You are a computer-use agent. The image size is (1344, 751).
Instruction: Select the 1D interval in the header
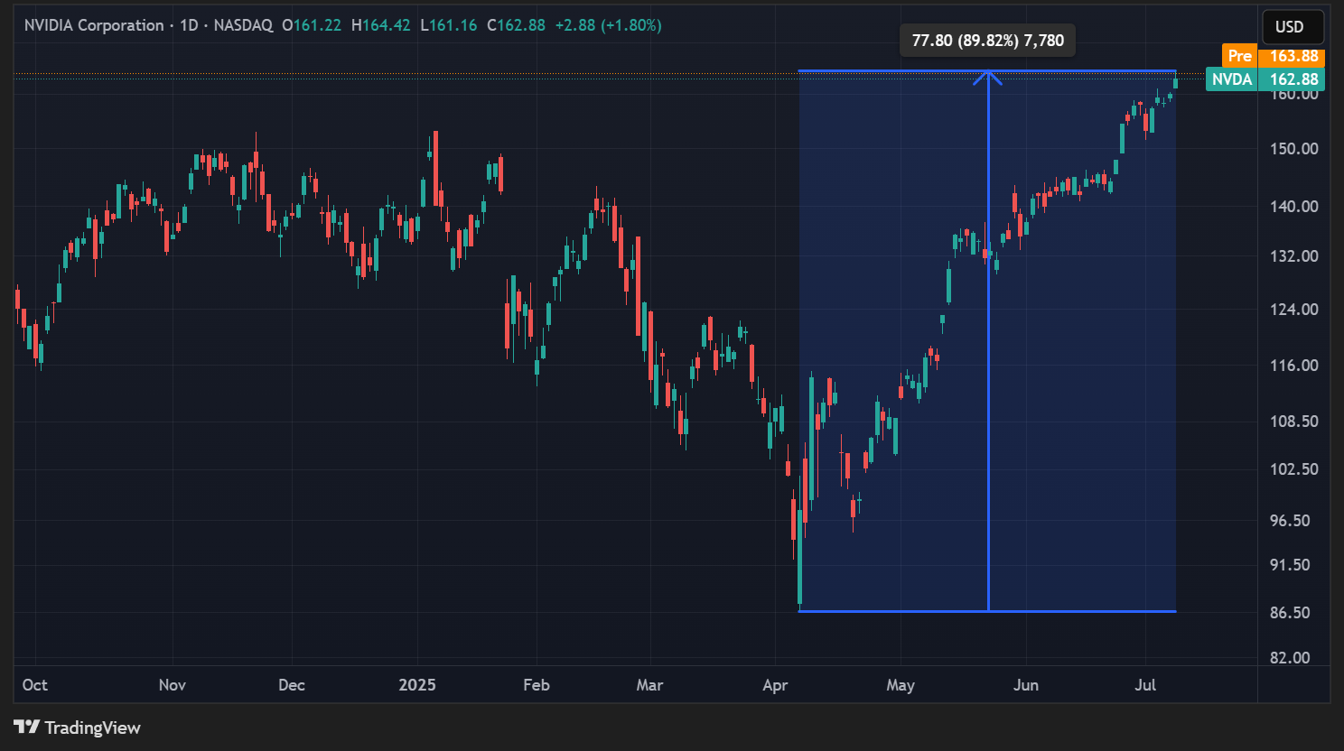point(189,25)
